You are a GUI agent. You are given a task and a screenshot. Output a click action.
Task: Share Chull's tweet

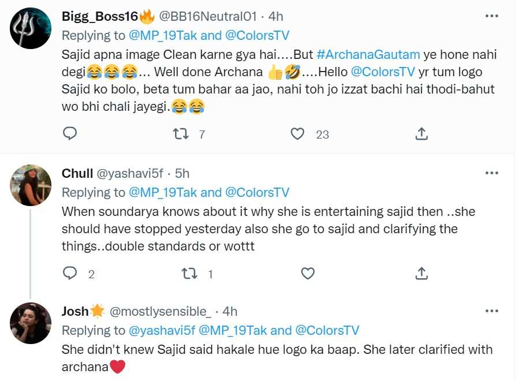pos(422,273)
